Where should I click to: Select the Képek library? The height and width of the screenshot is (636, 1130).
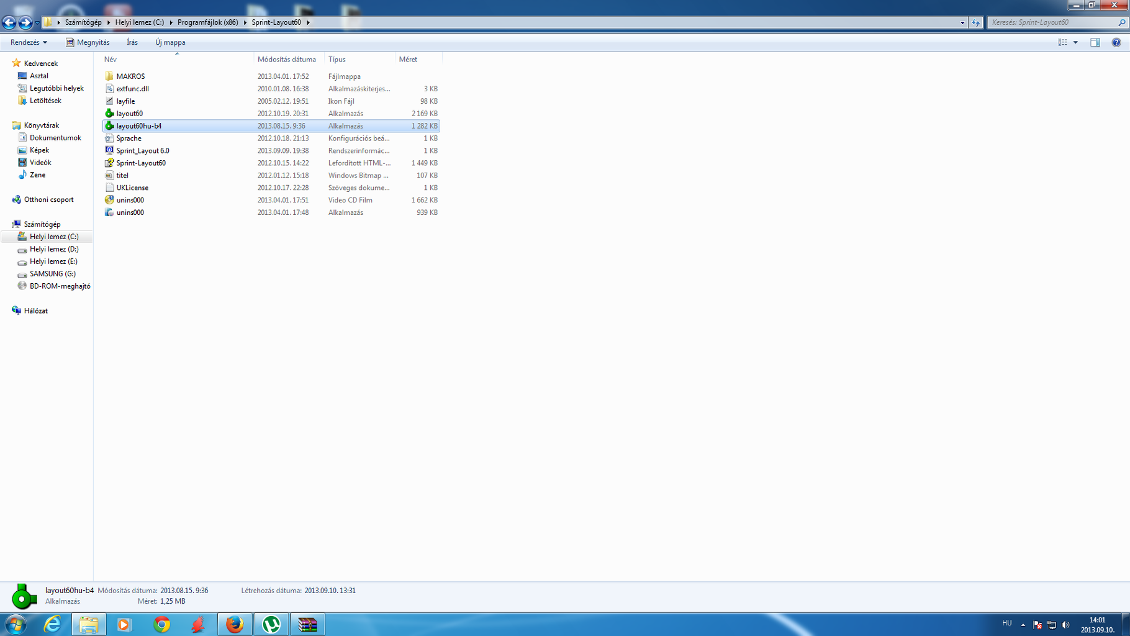tap(39, 150)
